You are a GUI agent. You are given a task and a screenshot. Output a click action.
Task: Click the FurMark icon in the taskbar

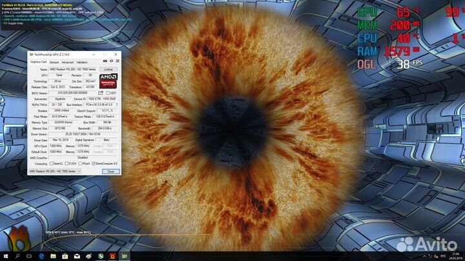pos(112,256)
